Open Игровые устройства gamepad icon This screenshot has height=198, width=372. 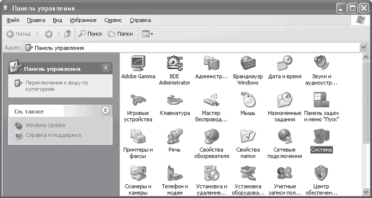(138, 100)
